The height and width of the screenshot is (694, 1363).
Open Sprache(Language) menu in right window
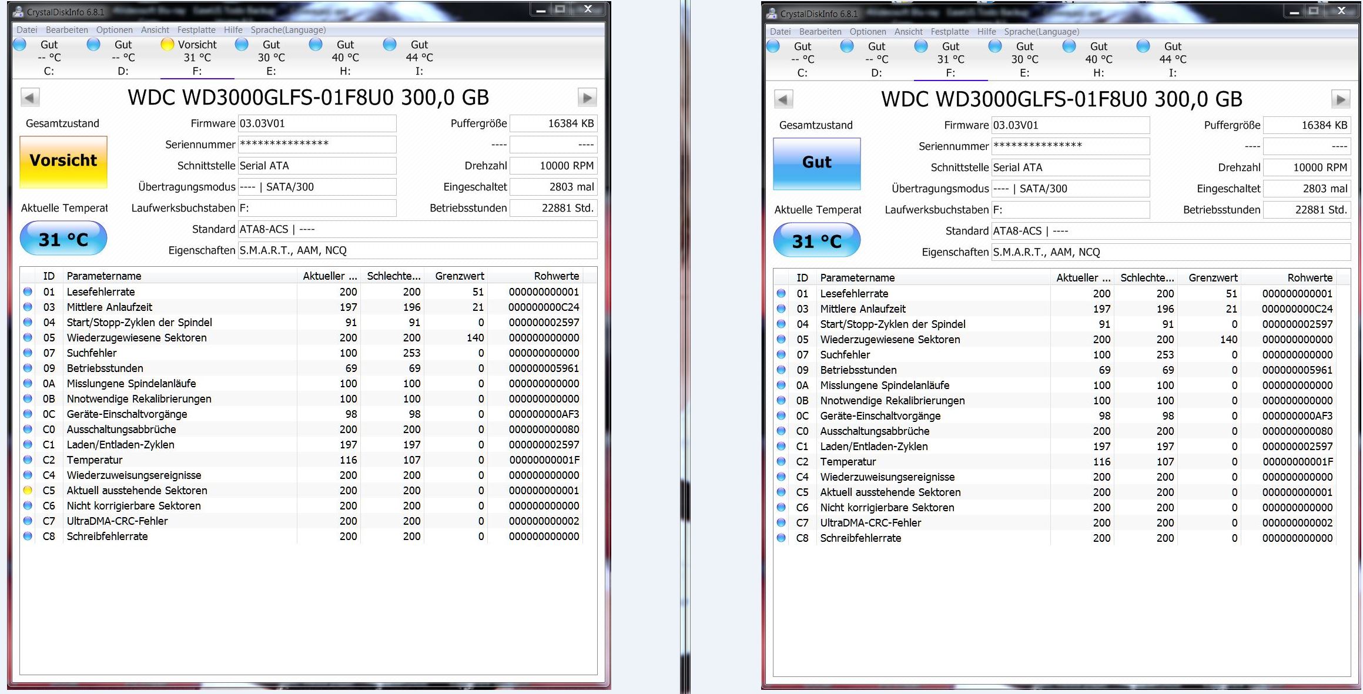1041,32
